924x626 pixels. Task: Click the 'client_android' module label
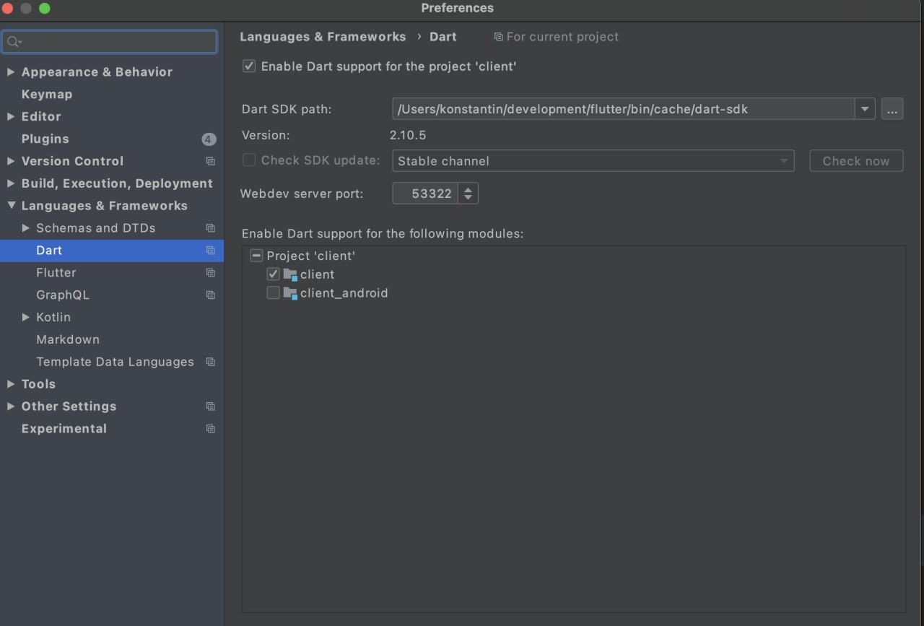344,293
